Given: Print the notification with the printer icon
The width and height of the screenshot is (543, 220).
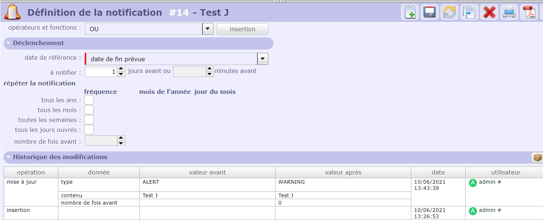Looking at the screenshot, I should click(509, 12).
